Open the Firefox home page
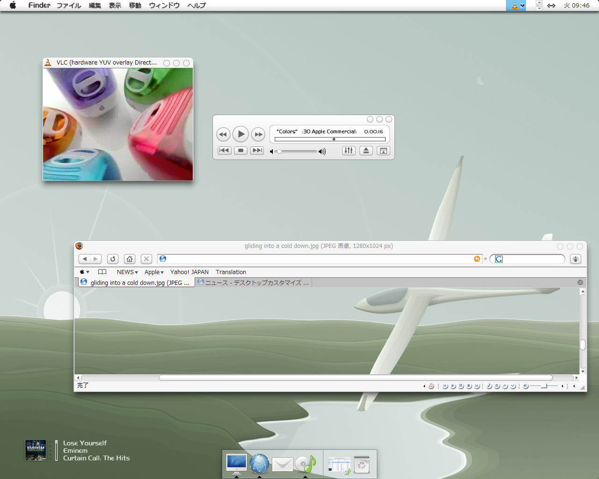The width and height of the screenshot is (599, 479). pyautogui.click(x=130, y=259)
